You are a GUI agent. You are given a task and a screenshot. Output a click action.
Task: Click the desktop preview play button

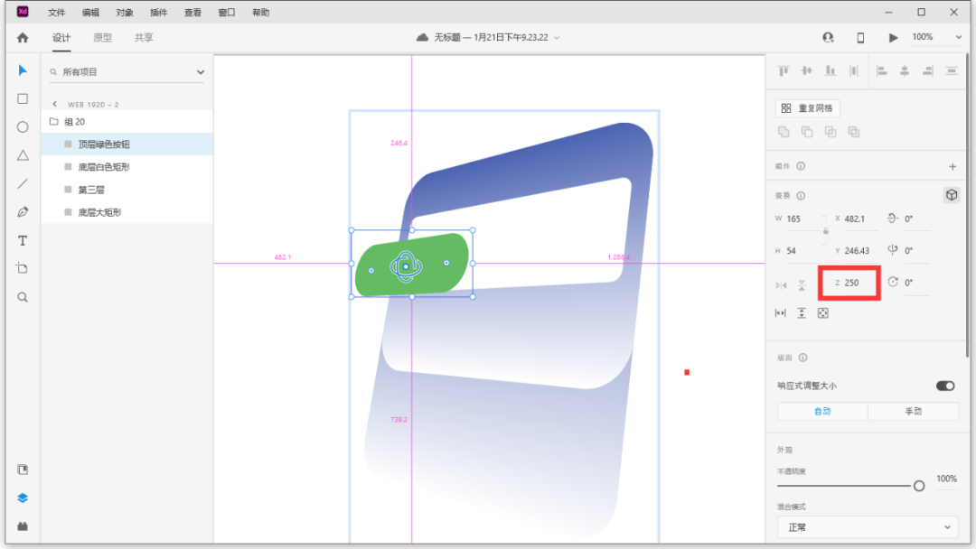point(893,38)
